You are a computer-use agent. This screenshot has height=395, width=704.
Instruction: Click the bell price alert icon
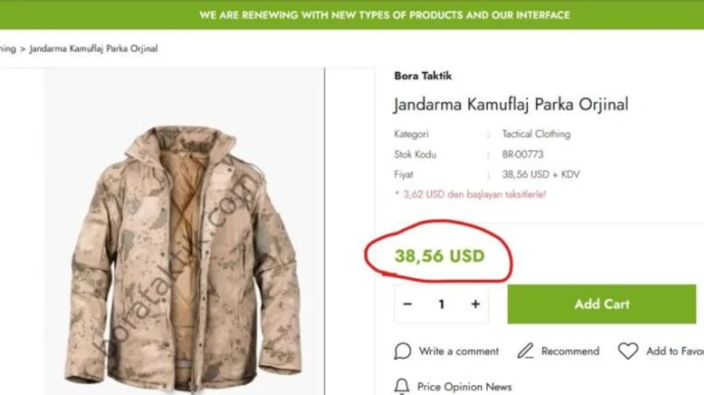click(x=402, y=386)
